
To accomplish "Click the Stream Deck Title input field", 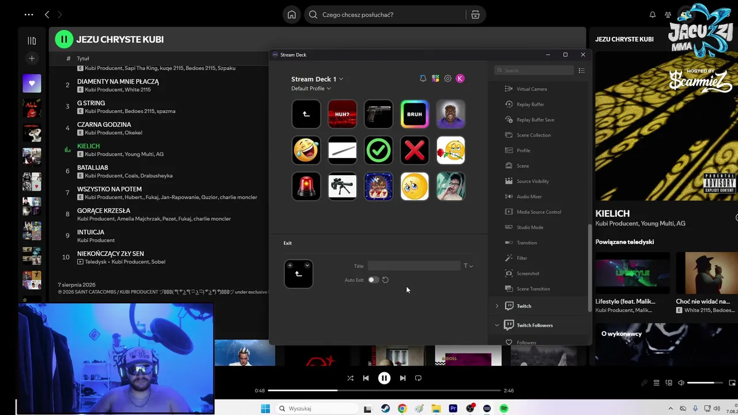I will click(414, 266).
